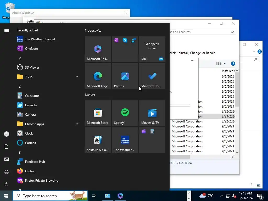Select the Productivity group header

[93, 31]
